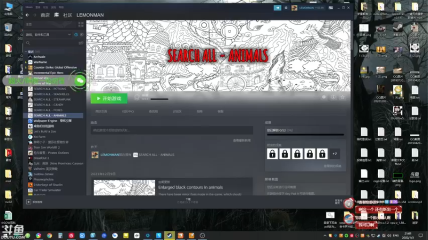Open the 讨论区 discussions tab

point(177,111)
